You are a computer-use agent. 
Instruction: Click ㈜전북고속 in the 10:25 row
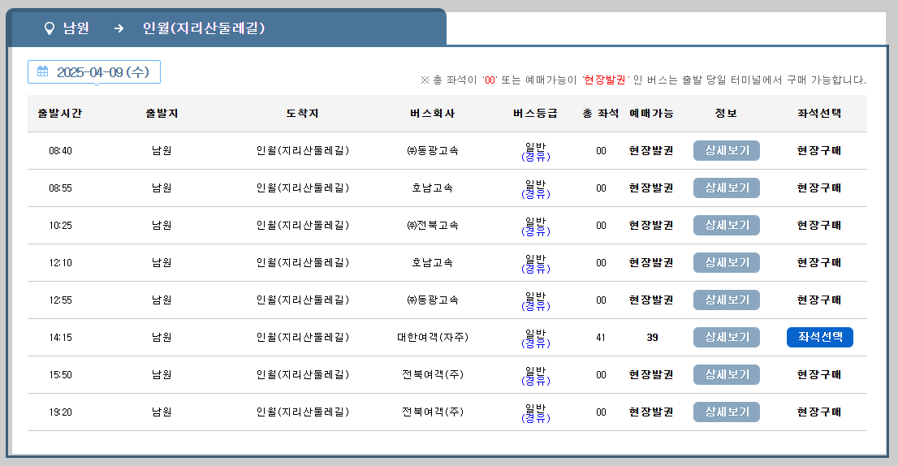click(433, 225)
